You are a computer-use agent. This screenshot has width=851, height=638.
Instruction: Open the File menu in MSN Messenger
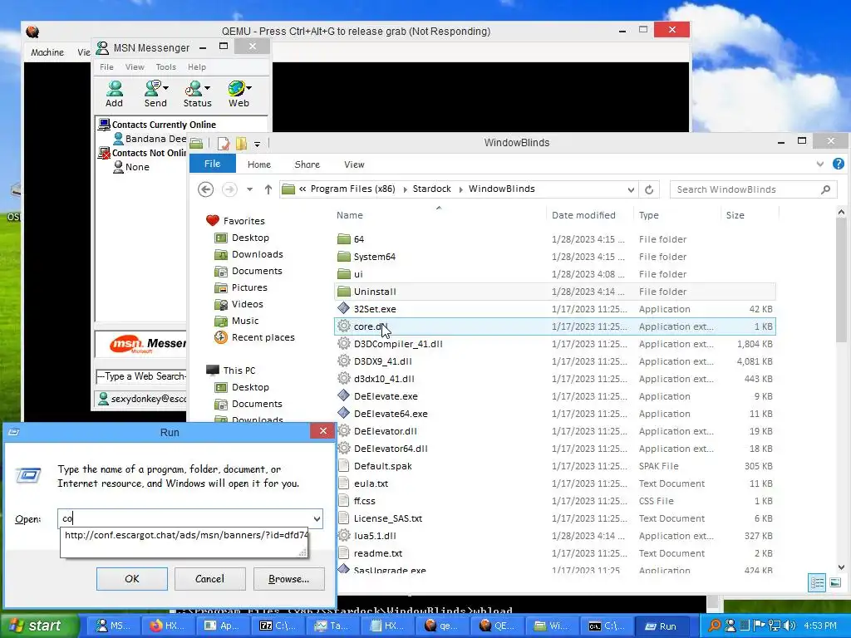[x=107, y=67]
